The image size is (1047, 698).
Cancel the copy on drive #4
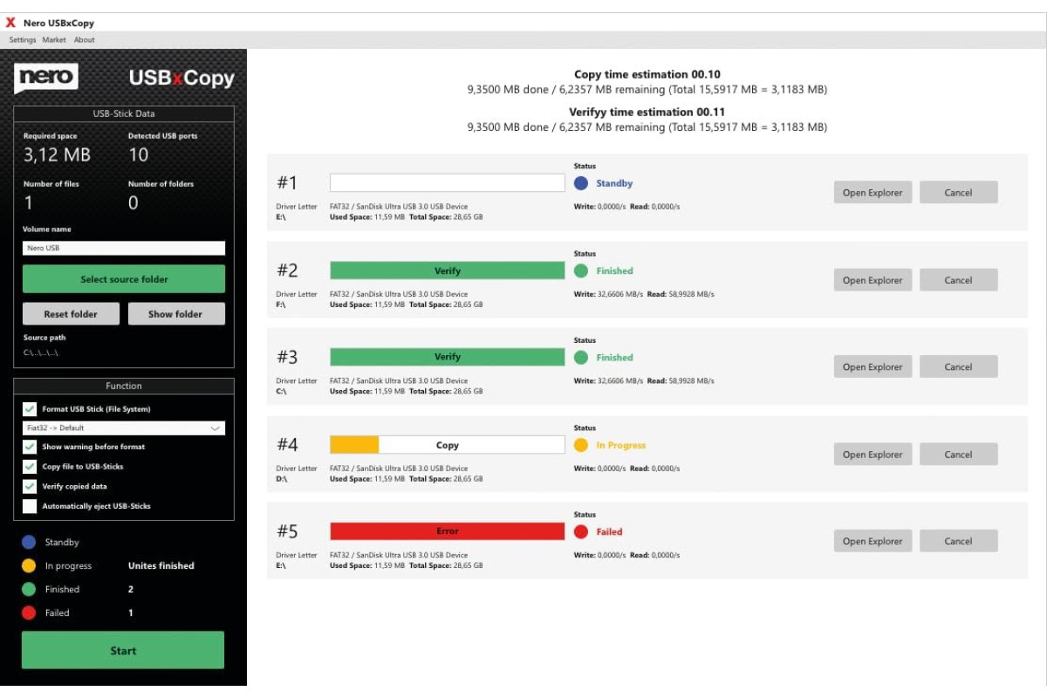(958, 454)
